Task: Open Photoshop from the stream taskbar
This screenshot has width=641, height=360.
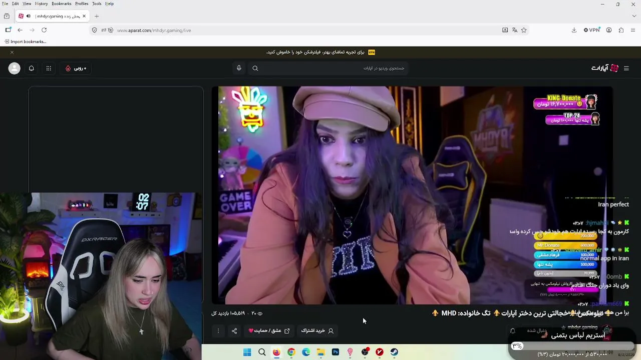Action: point(336,352)
